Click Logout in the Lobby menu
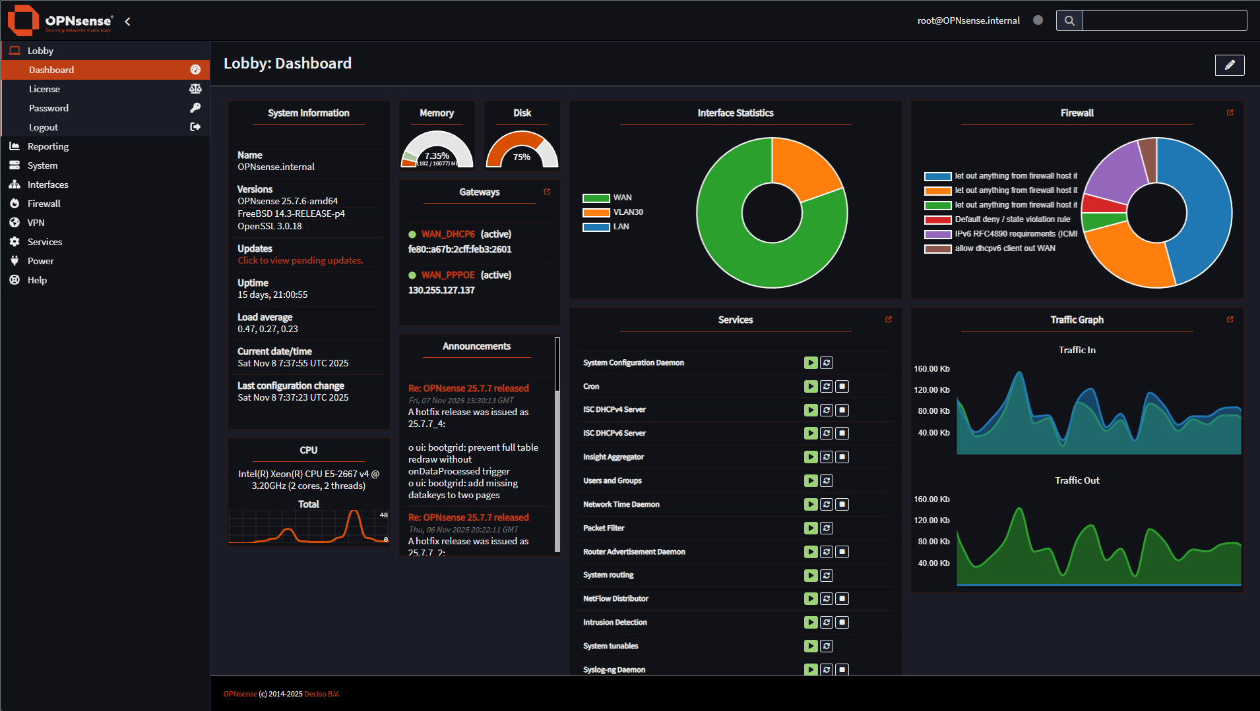1260x711 pixels. coord(44,127)
